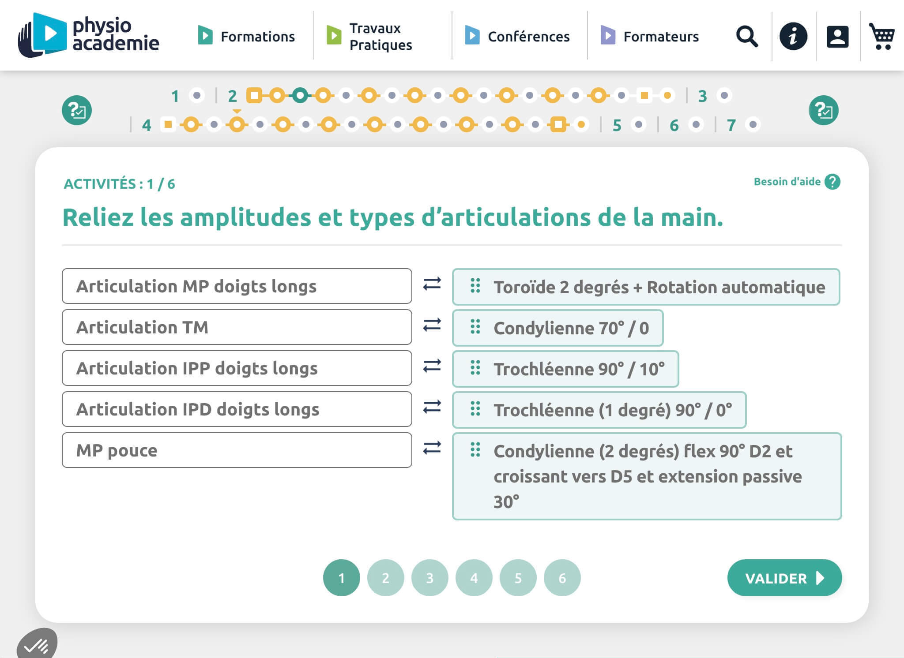Viewport: 904px width, 658px height.
Task: Grab drag handle of Trochléenne 90° / 10° answer
Action: (x=475, y=368)
